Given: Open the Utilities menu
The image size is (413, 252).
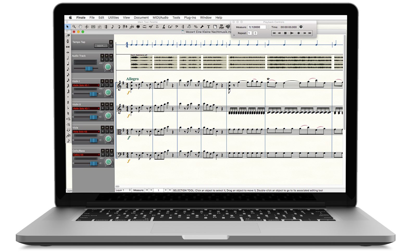Looking at the screenshot, I should click(x=113, y=17).
